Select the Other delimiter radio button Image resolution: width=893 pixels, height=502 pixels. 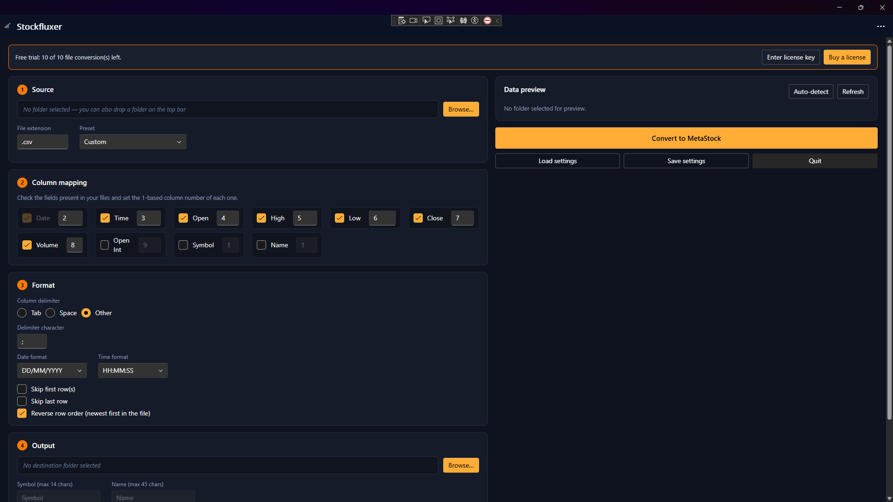[86, 313]
